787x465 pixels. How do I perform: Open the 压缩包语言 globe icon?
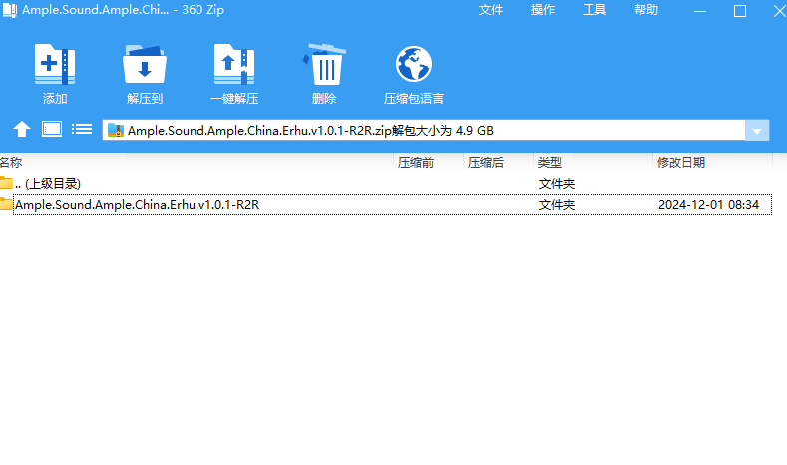click(414, 64)
